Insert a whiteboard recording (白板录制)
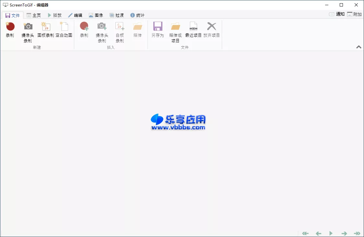This screenshot has width=364, height=237. [x=119, y=31]
